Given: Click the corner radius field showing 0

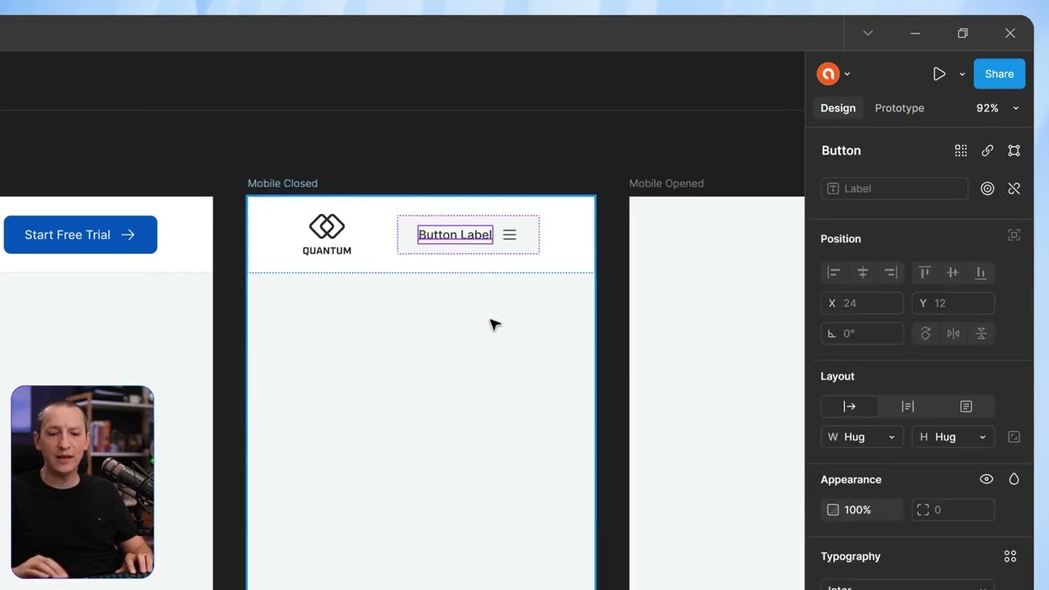Looking at the screenshot, I should (x=953, y=510).
